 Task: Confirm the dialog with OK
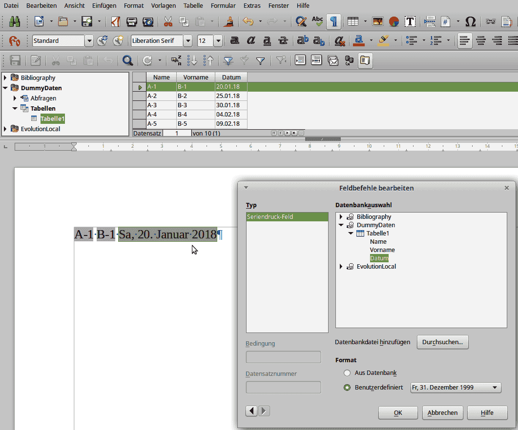[398, 413]
